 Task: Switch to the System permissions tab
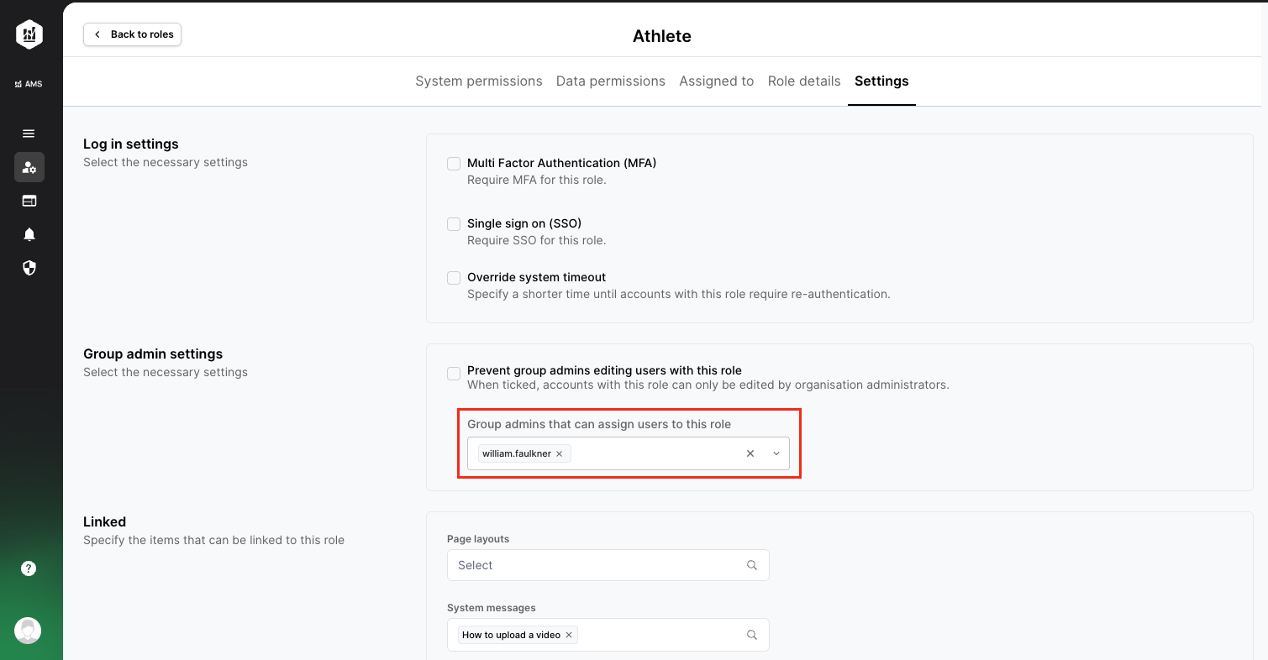tap(478, 81)
